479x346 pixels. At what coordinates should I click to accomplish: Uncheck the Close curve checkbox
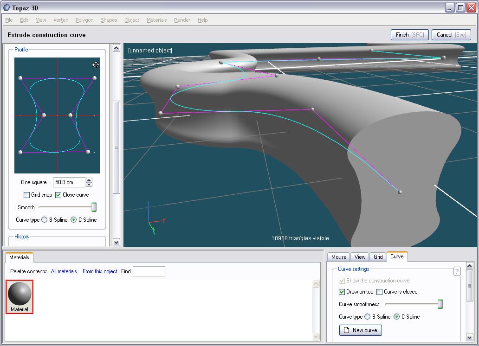pos(58,195)
